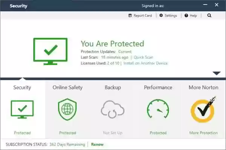Open Settings from the toolbar
This screenshot has width=226, height=150.
point(168,15)
